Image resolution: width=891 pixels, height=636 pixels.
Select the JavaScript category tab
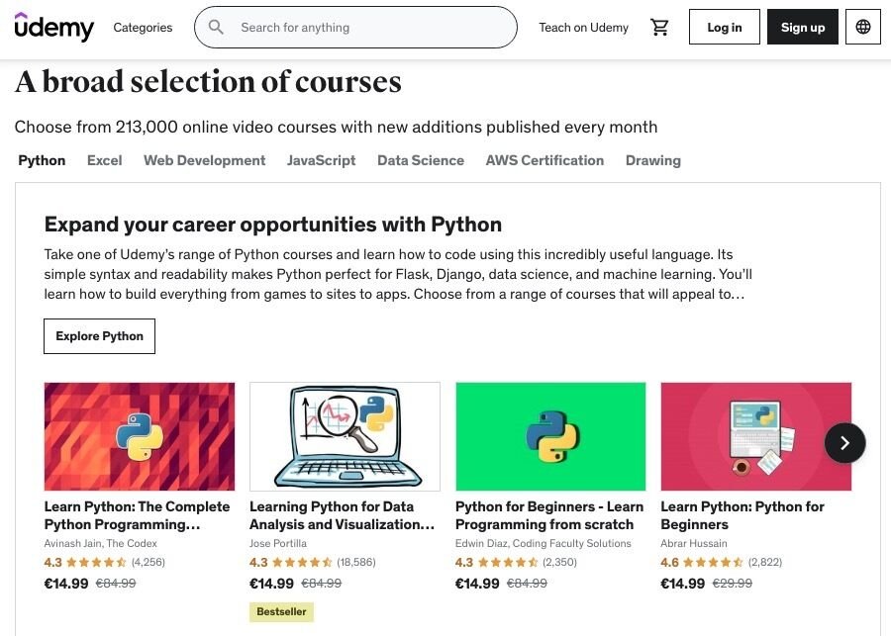click(x=321, y=160)
